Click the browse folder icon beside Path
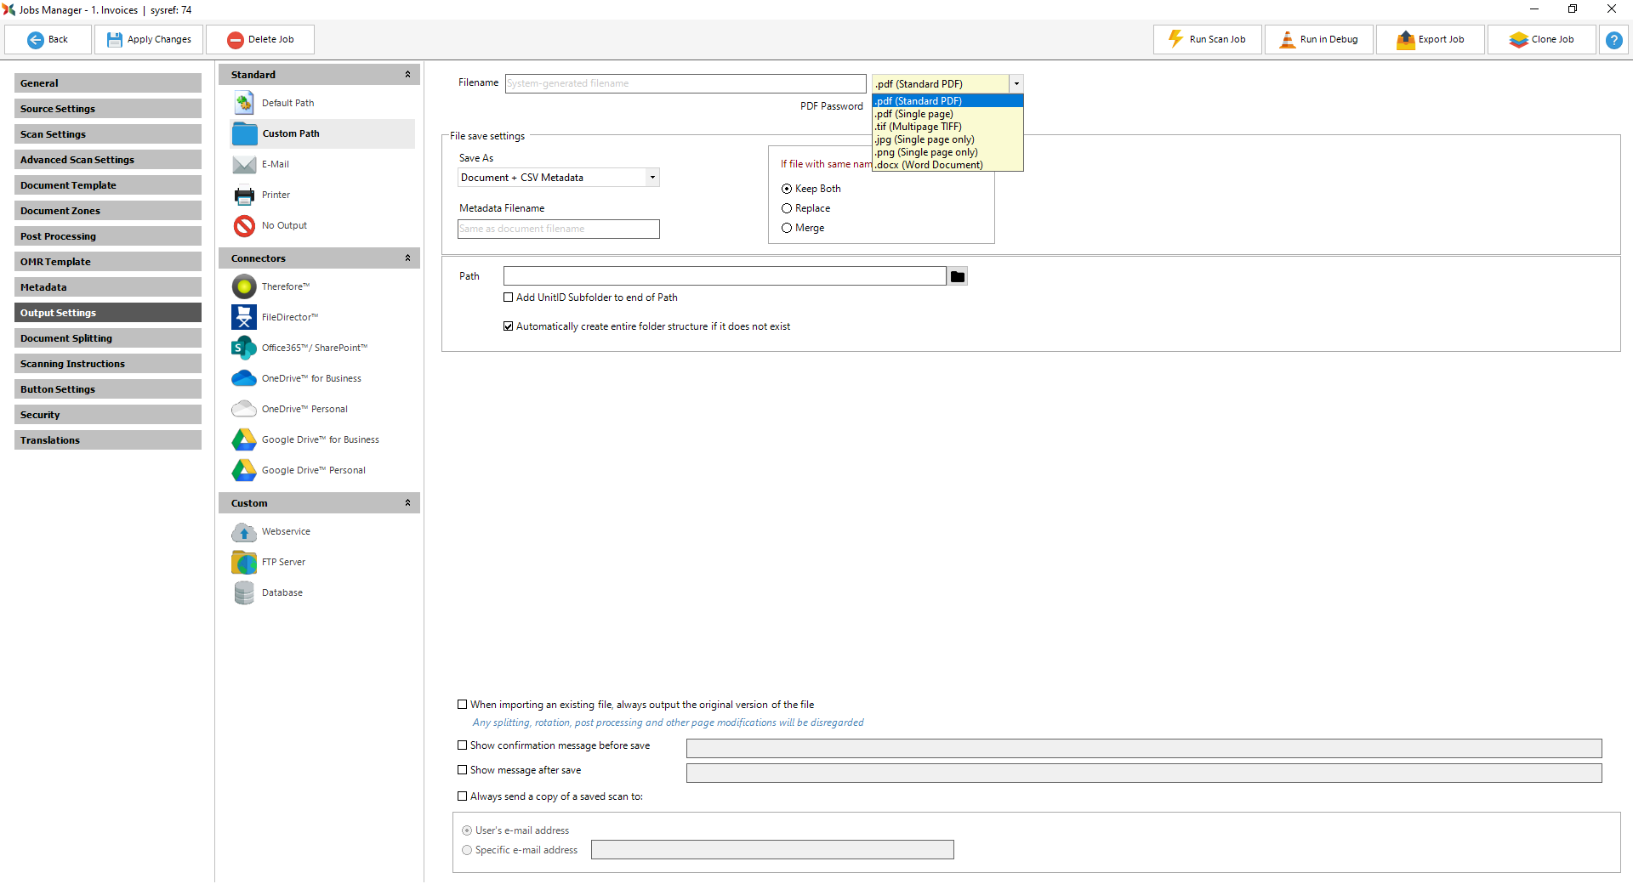Image resolution: width=1633 pixels, height=884 pixels. (958, 277)
